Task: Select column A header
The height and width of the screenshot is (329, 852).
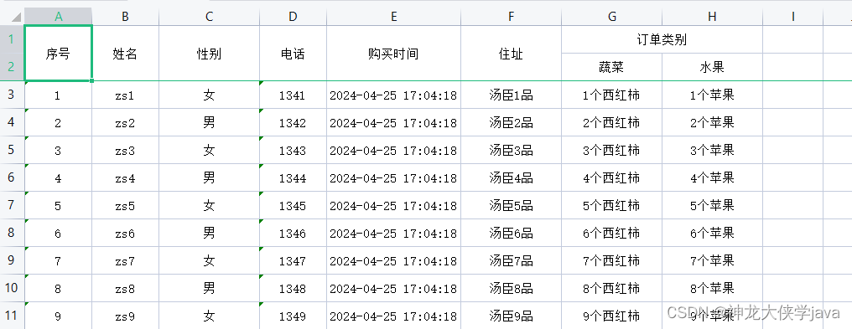Action: 59,17
